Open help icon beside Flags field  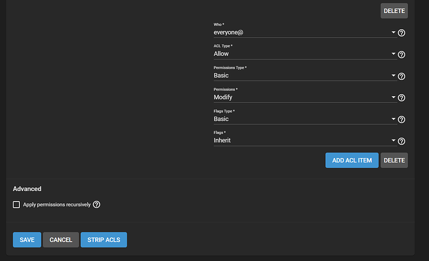[402, 141]
